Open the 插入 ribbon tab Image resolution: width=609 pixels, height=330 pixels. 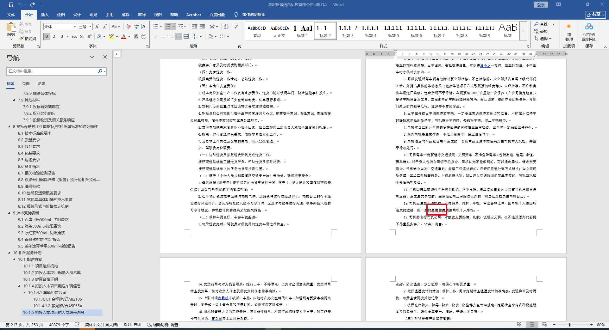tap(45, 15)
